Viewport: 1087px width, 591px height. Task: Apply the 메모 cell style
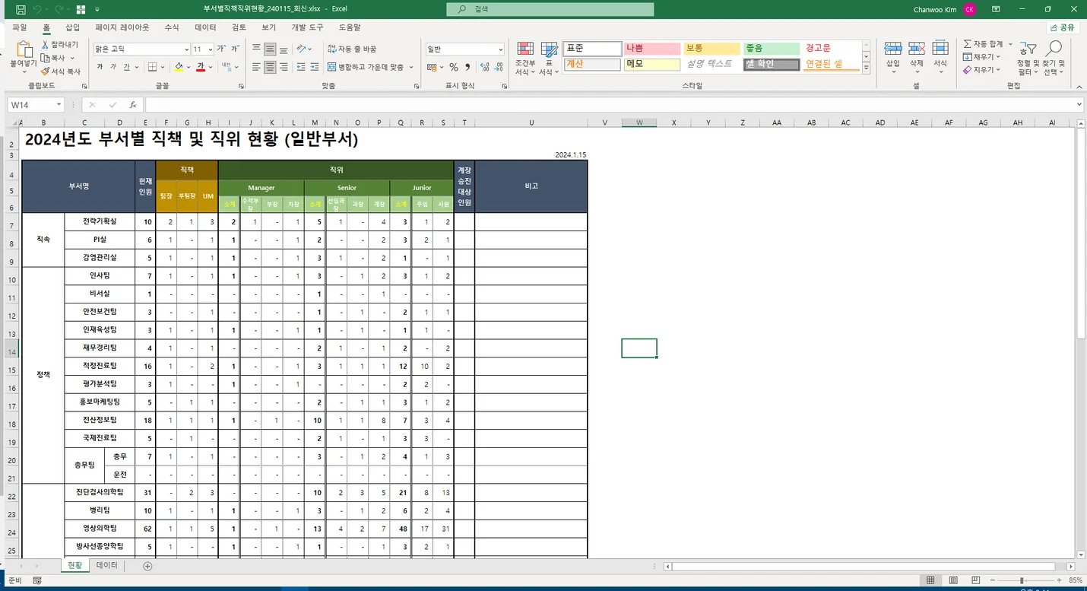(652, 64)
